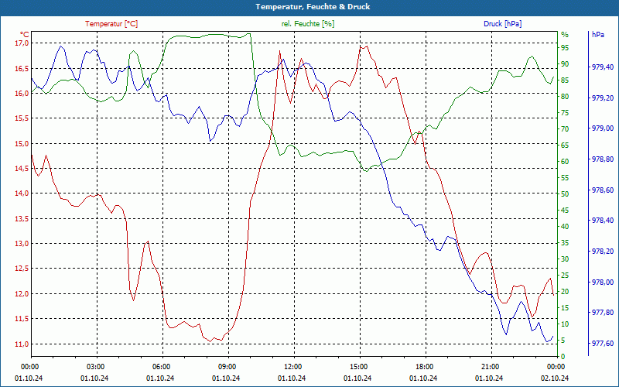The width and height of the screenshot is (619, 387).
Task: Click the green "rel. Feuchte [%]" legend label
Action: point(307,24)
